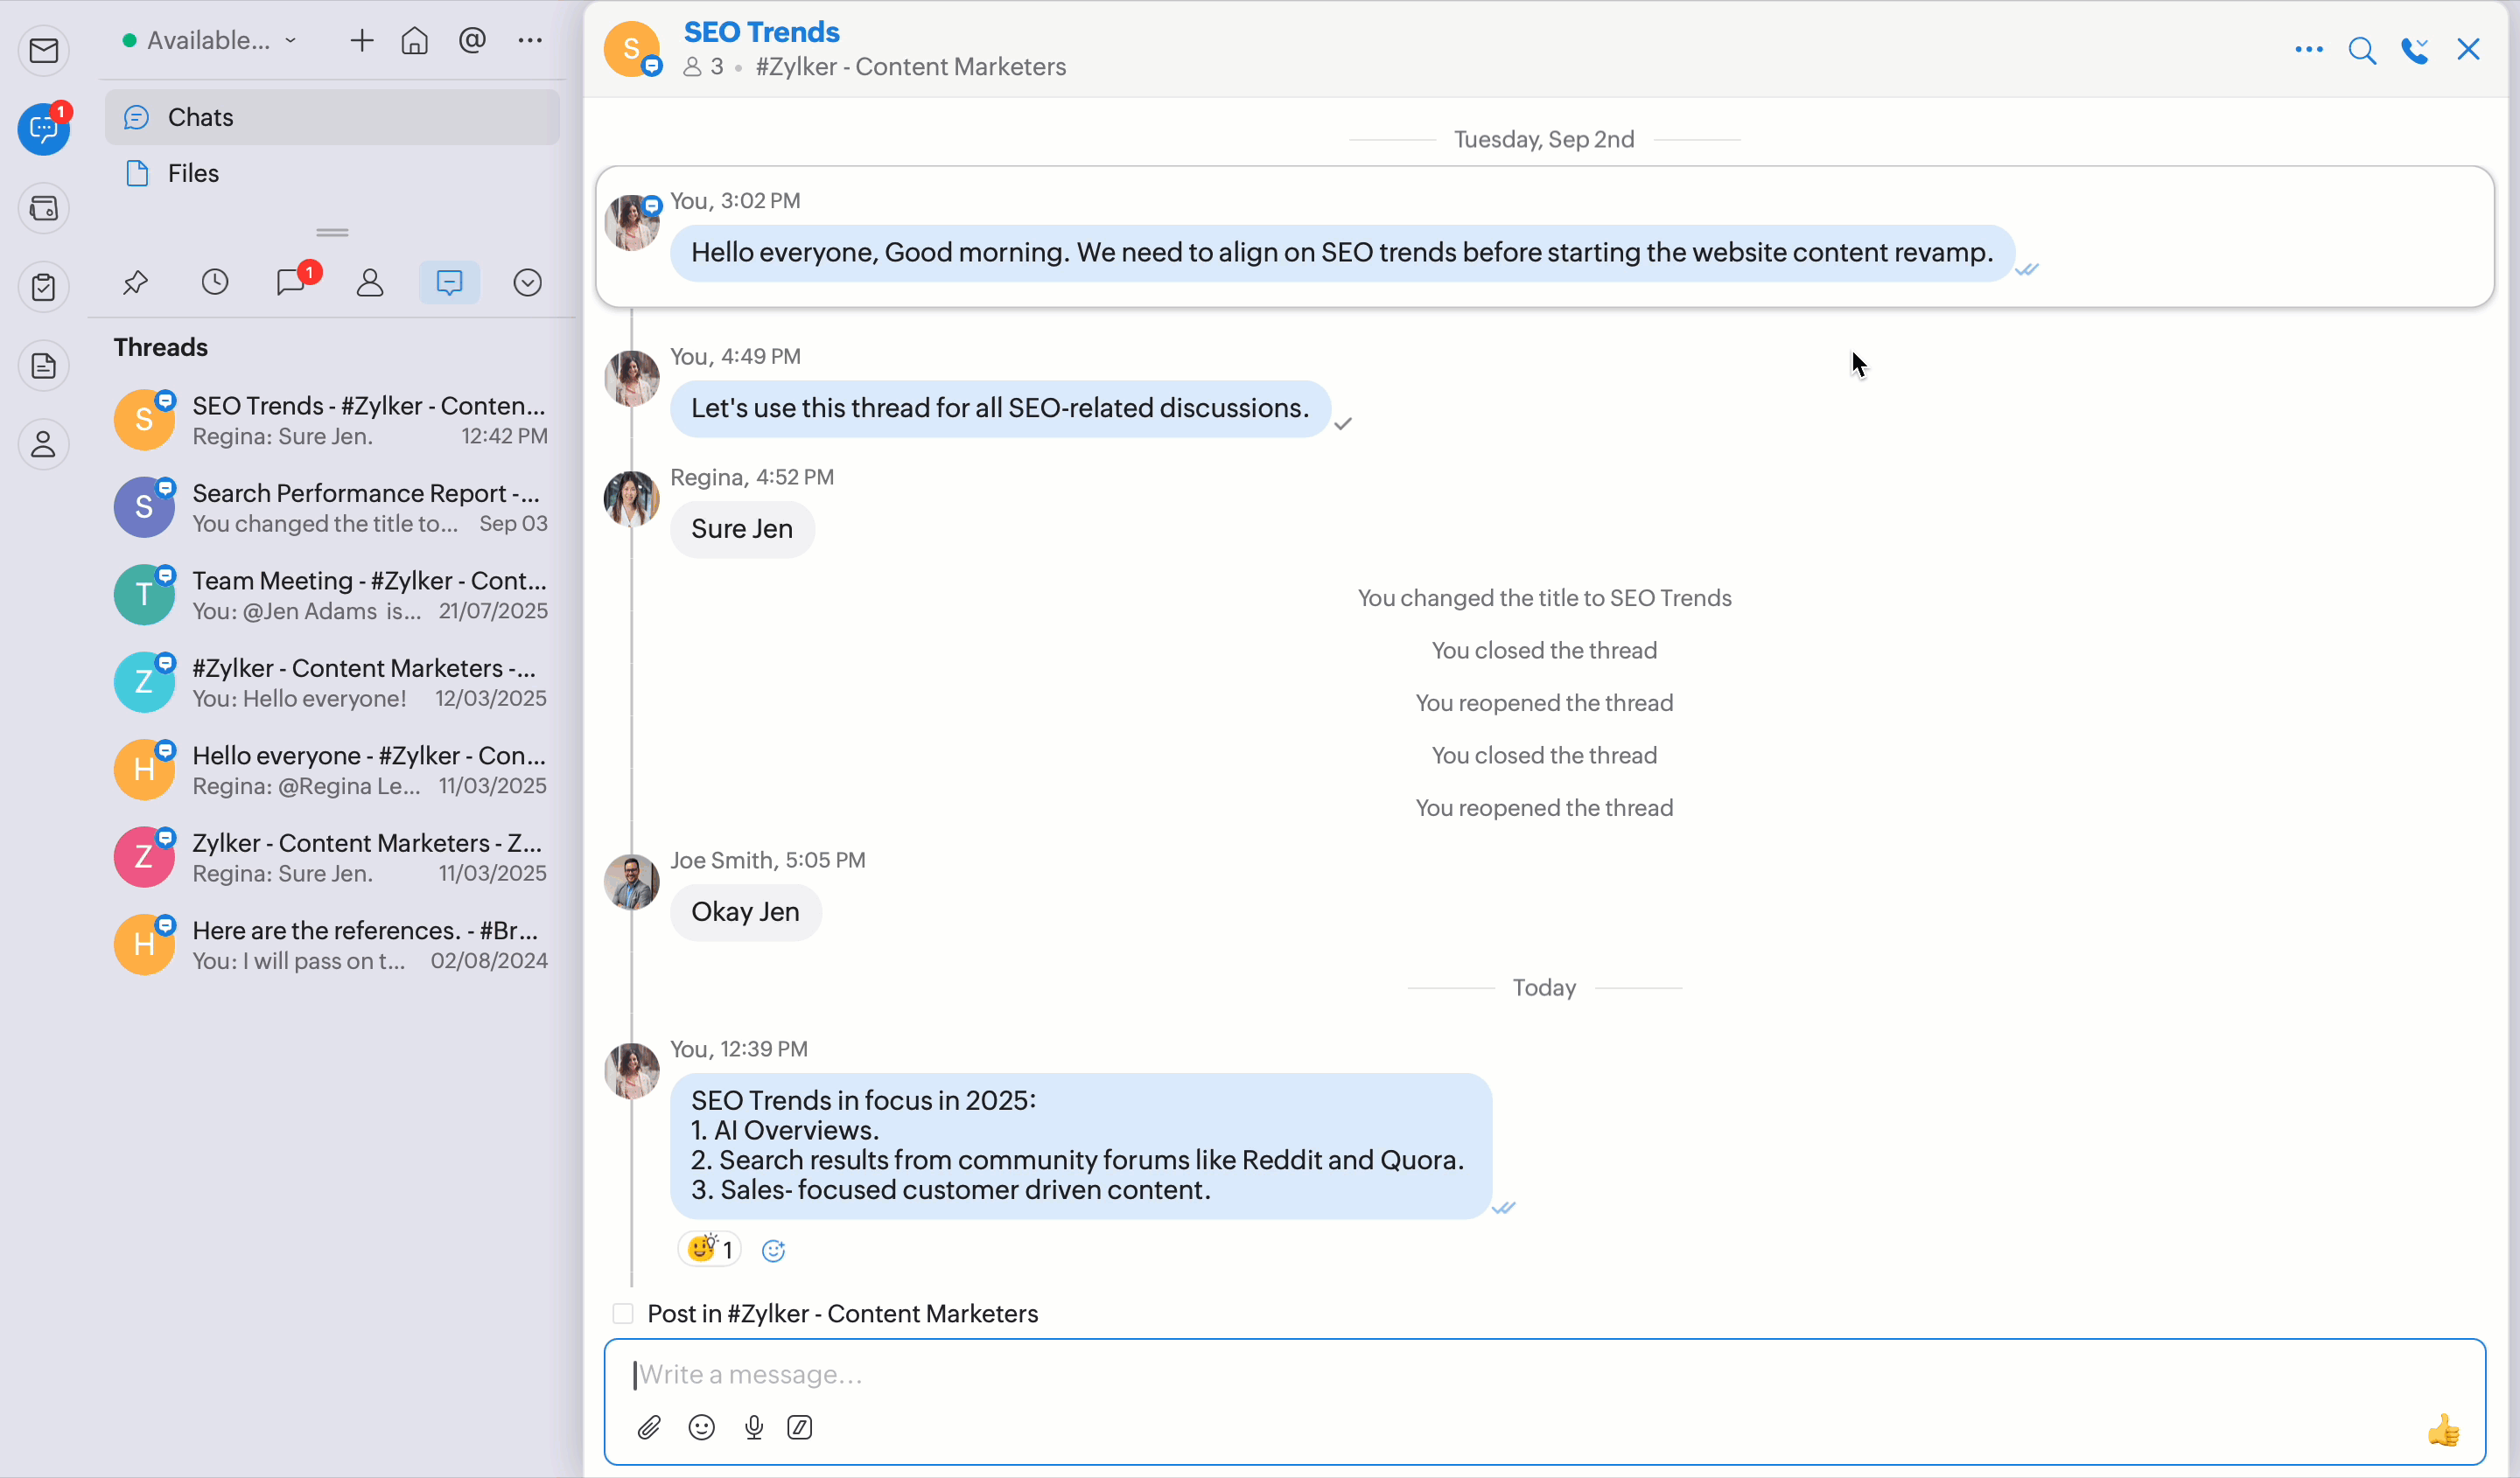
Task: Open the emoji picker in composer
Action: click(702, 1427)
